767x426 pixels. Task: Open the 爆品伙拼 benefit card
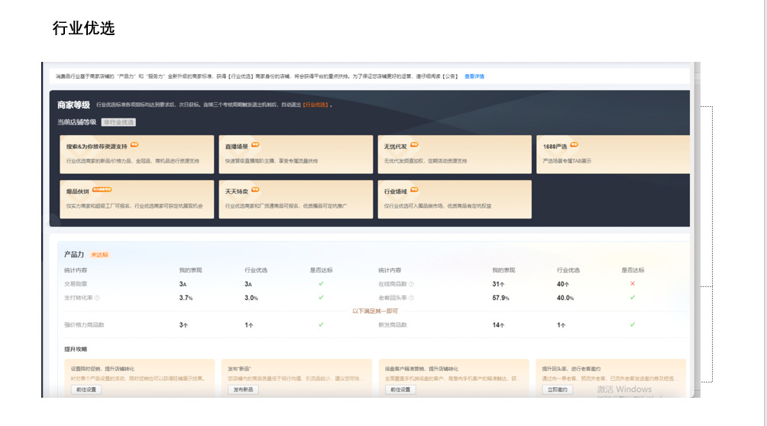(137, 199)
